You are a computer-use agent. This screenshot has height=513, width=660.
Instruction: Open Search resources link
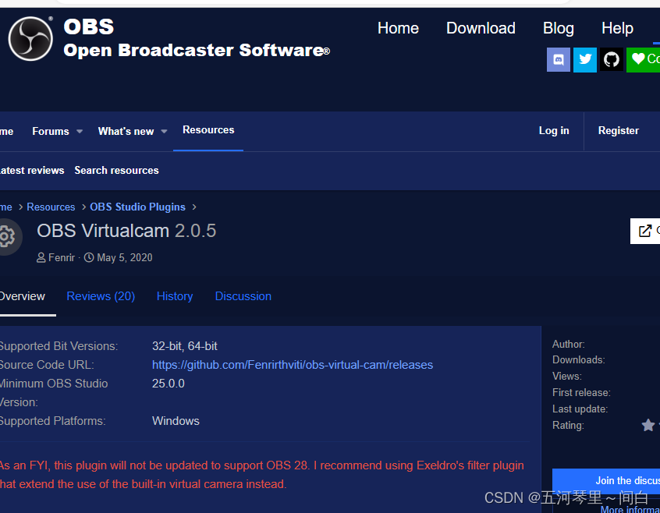click(116, 170)
